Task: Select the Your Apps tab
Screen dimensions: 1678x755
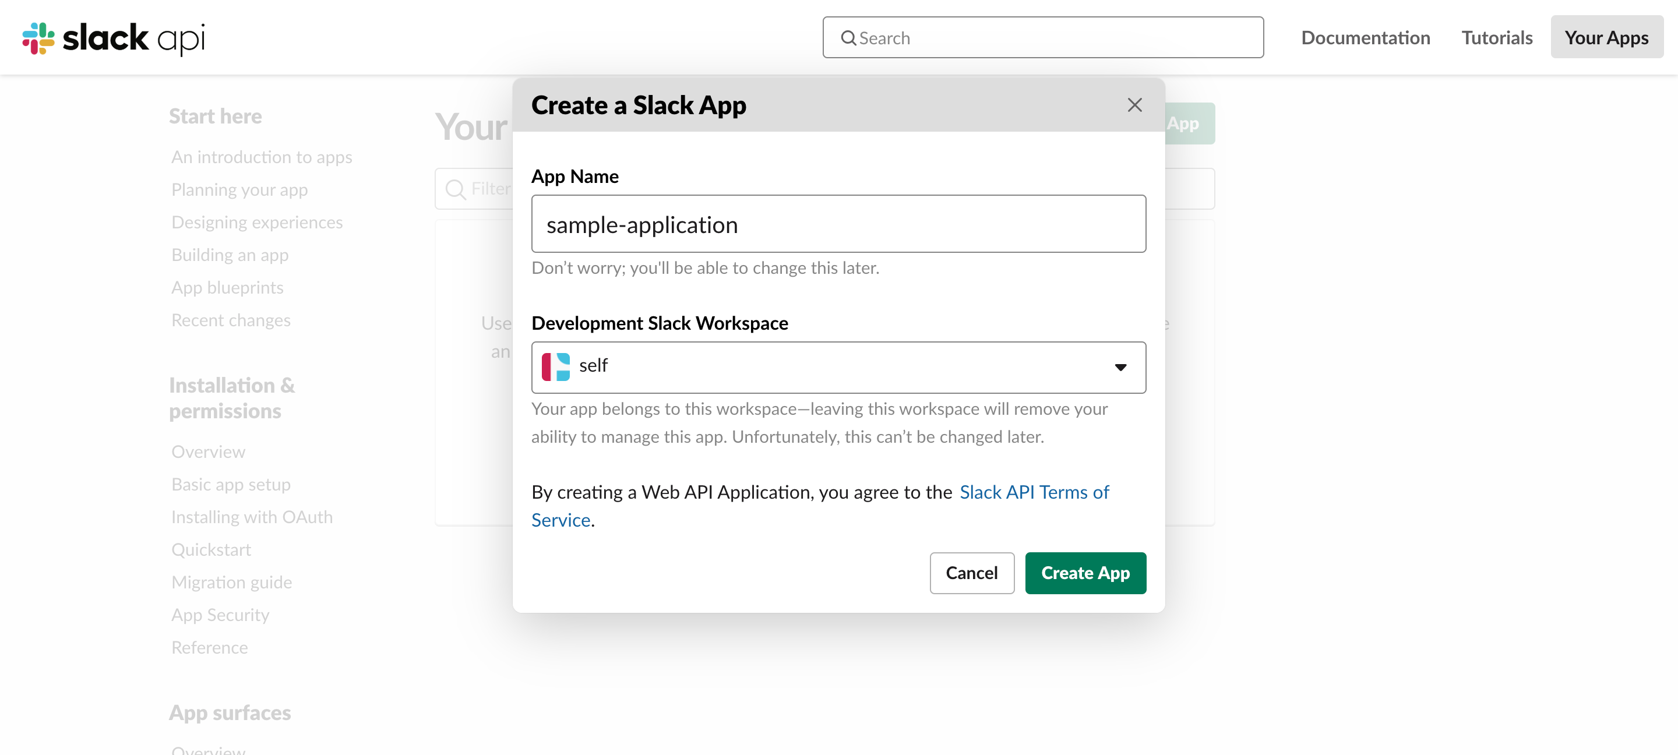Action: coord(1606,38)
